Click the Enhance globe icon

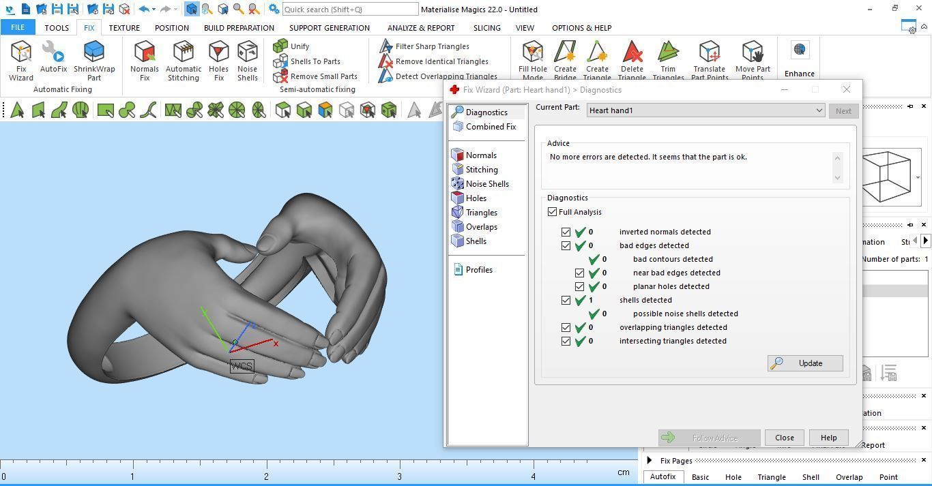pyautogui.click(x=800, y=50)
